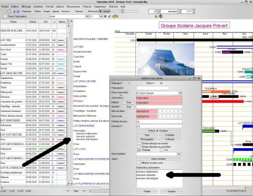Click the red PDF export icon
This screenshot has height=196, width=253.
pyautogui.click(x=14, y=12)
